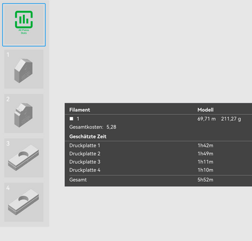Click the 1h11m time value

point(205,162)
